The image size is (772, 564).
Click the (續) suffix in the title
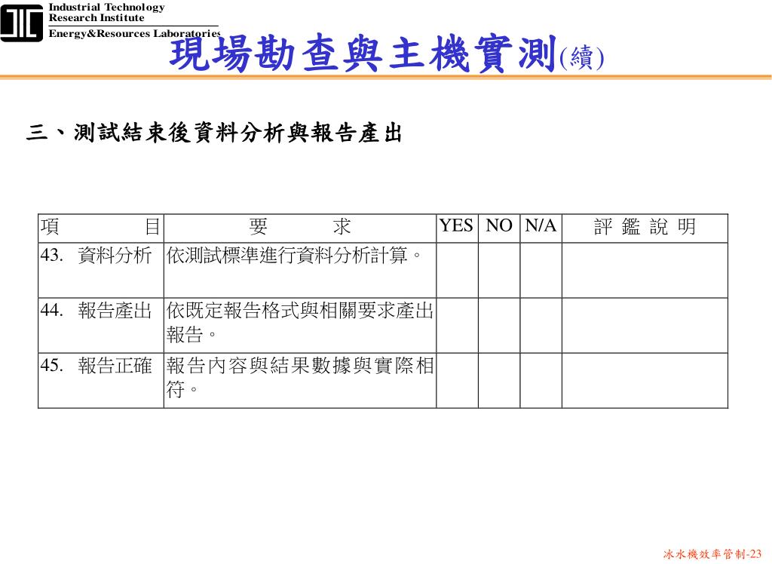coord(581,58)
